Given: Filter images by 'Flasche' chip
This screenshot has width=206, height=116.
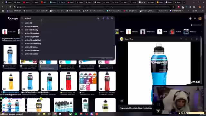Looking at the screenshot, I should pos(132,32).
